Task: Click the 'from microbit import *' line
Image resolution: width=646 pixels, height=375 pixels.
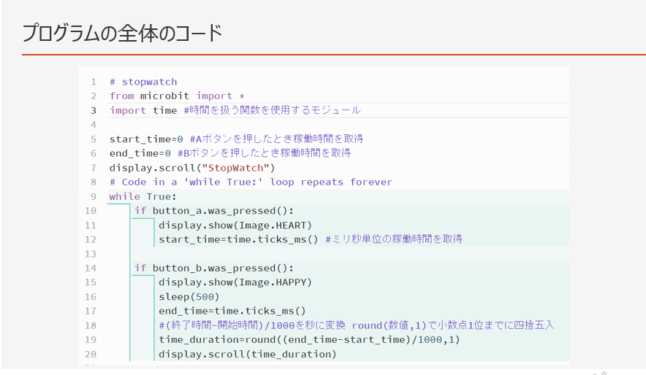Action: [x=177, y=96]
